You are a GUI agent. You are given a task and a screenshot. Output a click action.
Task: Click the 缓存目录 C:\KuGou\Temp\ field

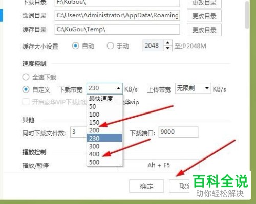[x=117, y=29]
